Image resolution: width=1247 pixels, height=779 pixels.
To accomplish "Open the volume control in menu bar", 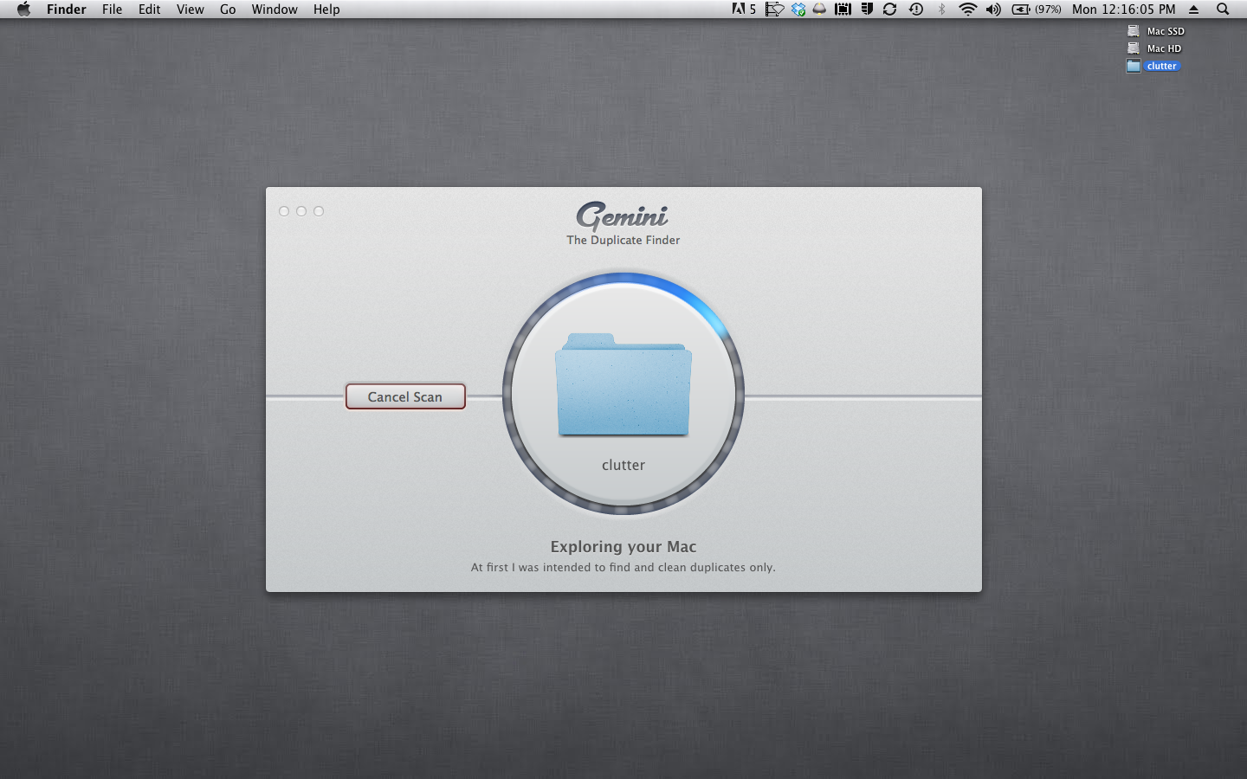I will (x=993, y=10).
